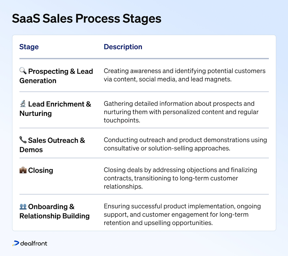The height and width of the screenshot is (256, 288).
Task: Click the consultative solution-selling description text
Action: 185,144
